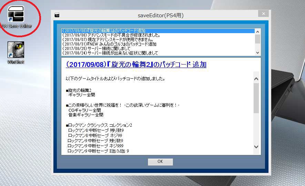Viewport: 305px width, 186px height.
Task: Open the PS4 Save Editor desktop shortcut
Action: [16, 17]
